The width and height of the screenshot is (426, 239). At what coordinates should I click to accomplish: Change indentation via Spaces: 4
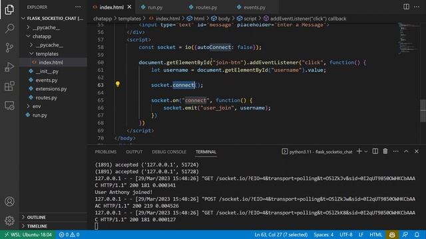323,234
